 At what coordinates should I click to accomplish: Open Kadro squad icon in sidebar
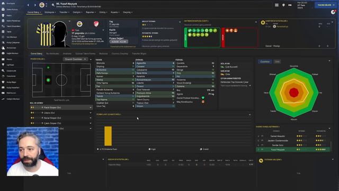click(3, 15)
